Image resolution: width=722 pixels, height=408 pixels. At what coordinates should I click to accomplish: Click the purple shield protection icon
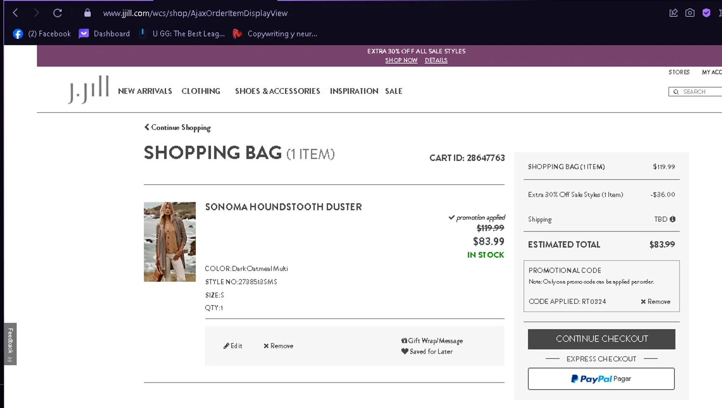coord(706,13)
